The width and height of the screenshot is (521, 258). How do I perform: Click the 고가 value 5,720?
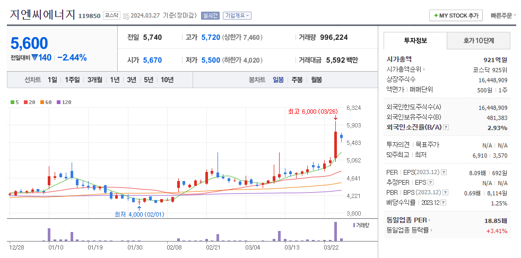click(x=211, y=37)
